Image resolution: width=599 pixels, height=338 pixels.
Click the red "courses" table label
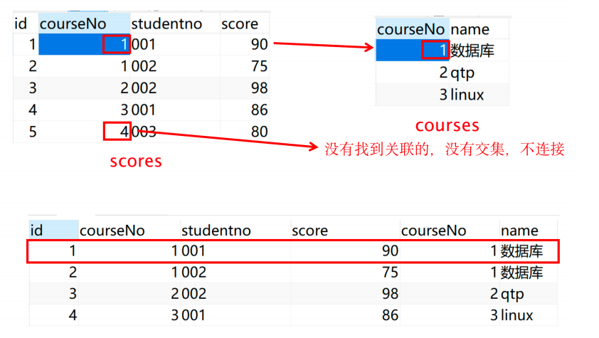tap(447, 126)
